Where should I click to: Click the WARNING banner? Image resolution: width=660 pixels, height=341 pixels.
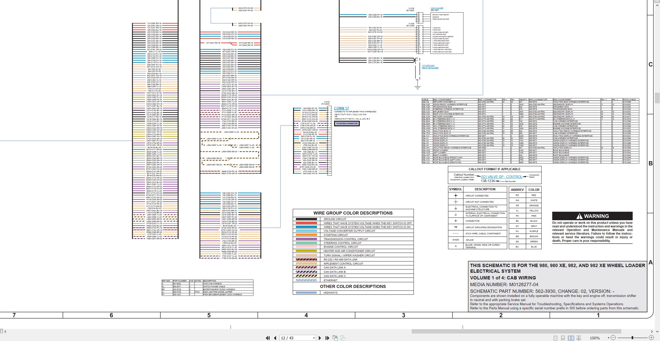click(592, 216)
